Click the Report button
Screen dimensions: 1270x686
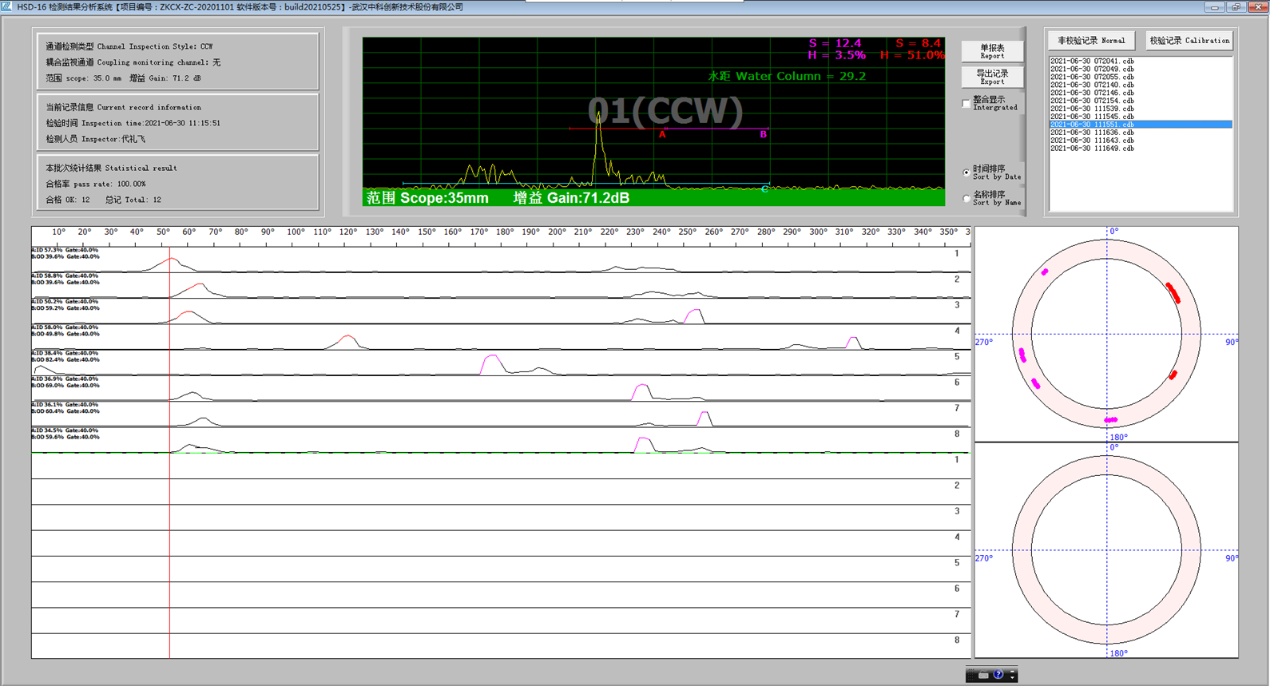(x=992, y=51)
